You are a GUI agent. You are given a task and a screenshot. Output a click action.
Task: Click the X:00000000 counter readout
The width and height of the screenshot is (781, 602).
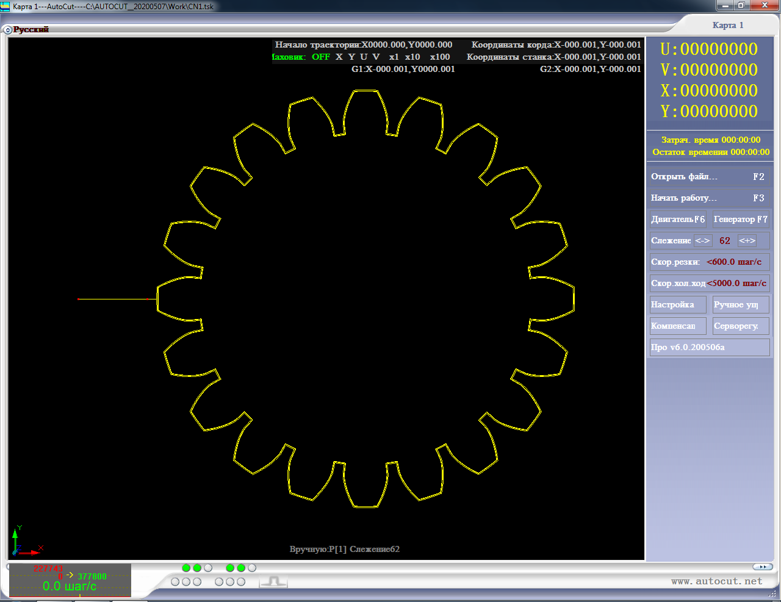point(709,91)
